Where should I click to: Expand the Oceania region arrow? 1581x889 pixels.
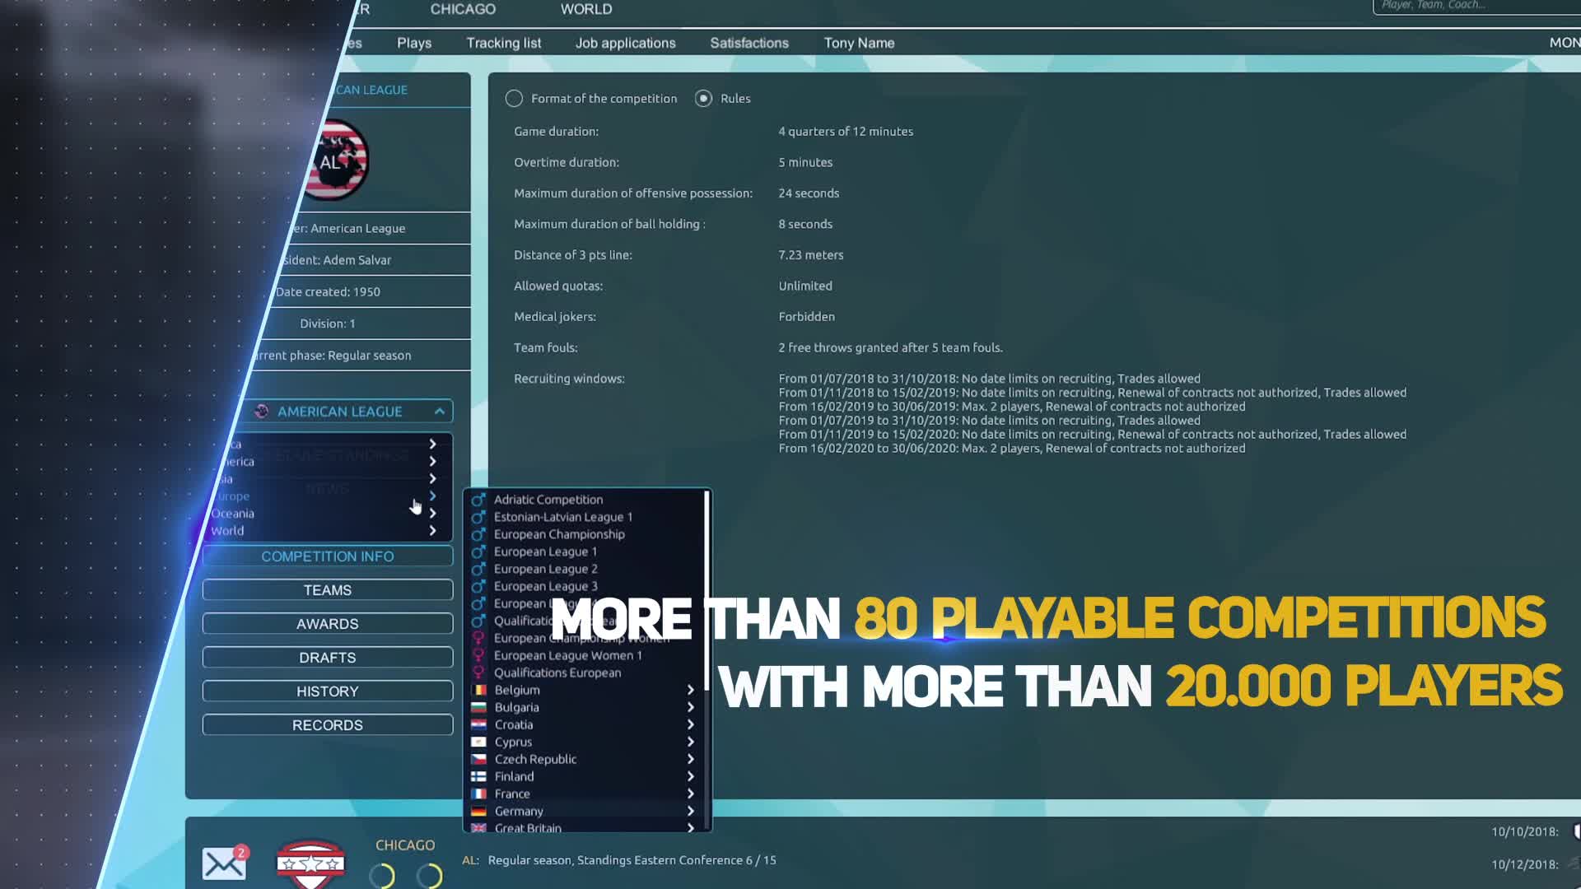point(432,514)
